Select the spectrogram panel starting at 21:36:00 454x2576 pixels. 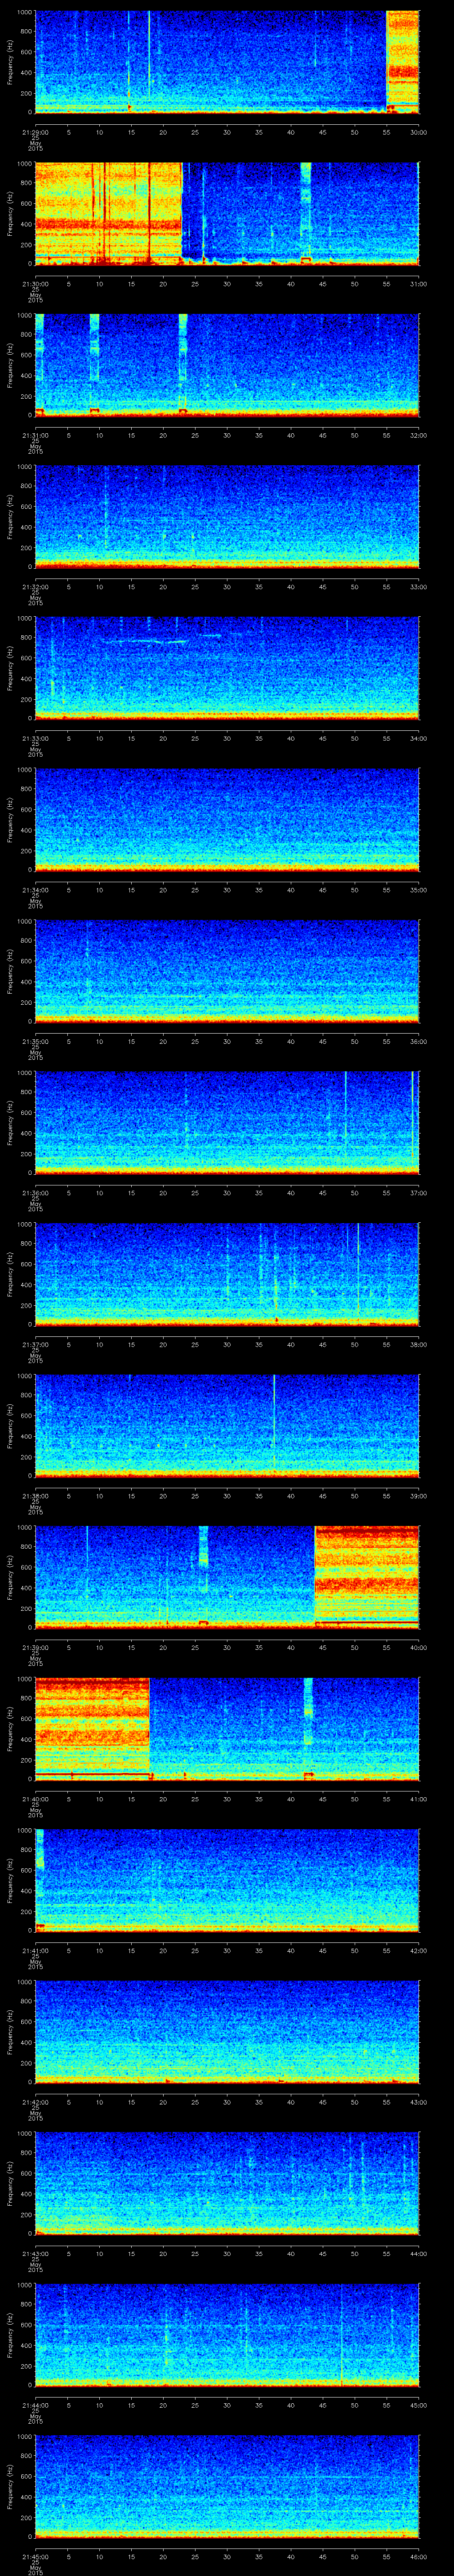click(x=227, y=1123)
